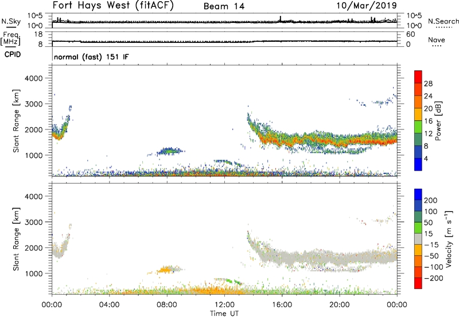Click the "20:00" time axis label

point(339,305)
